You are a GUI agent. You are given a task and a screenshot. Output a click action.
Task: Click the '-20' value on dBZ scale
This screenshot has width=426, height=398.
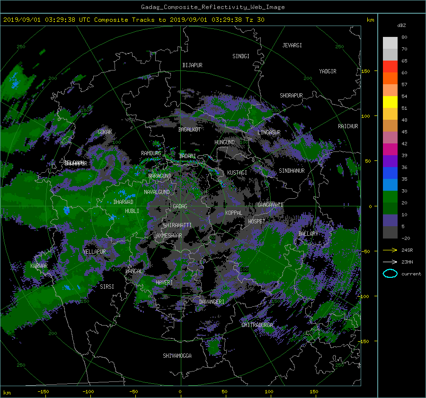(406, 238)
